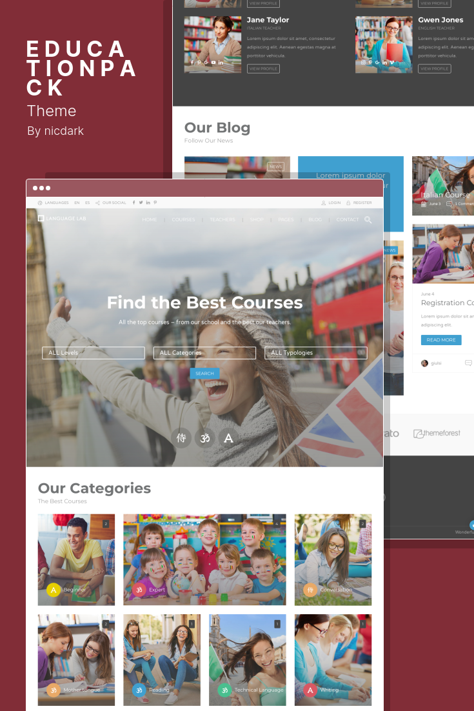Click the search magnifier icon in navigation
Image resolution: width=474 pixels, height=711 pixels.
pyautogui.click(x=368, y=219)
